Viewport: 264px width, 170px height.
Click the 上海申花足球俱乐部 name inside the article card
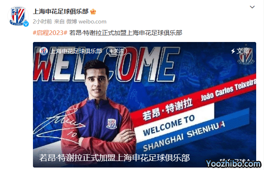point(76,51)
